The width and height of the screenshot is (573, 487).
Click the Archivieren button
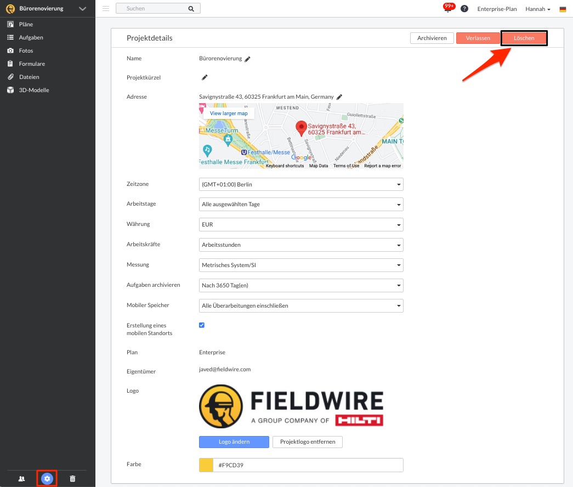432,38
